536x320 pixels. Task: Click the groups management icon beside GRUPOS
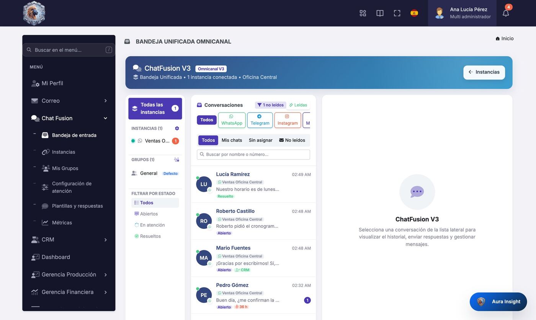pos(176,160)
